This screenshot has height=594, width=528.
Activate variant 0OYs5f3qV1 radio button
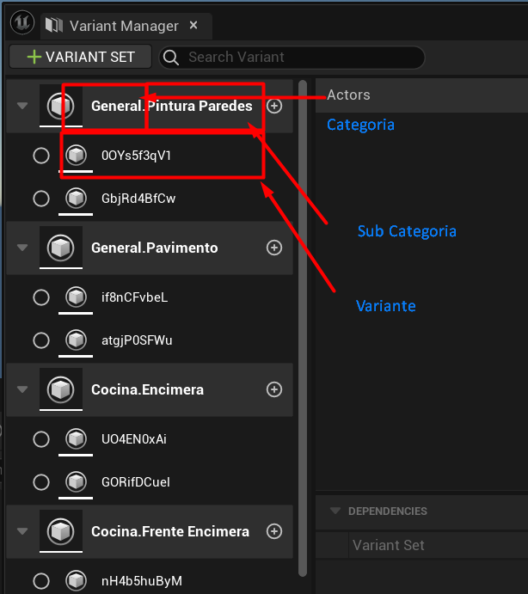click(40, 156)
